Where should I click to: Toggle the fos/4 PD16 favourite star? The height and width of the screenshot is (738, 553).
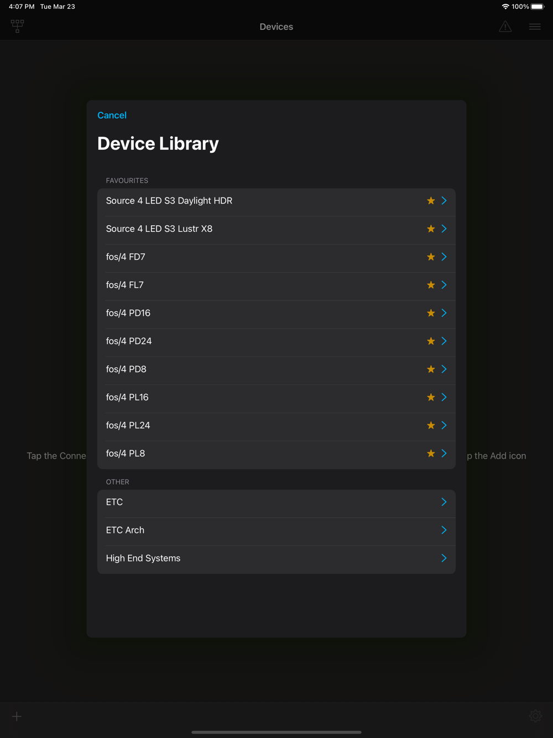(431, 313)
